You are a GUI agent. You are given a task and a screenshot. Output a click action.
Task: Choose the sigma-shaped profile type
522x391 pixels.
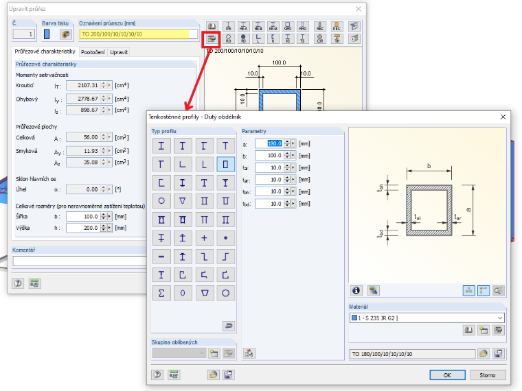point(161,293)
